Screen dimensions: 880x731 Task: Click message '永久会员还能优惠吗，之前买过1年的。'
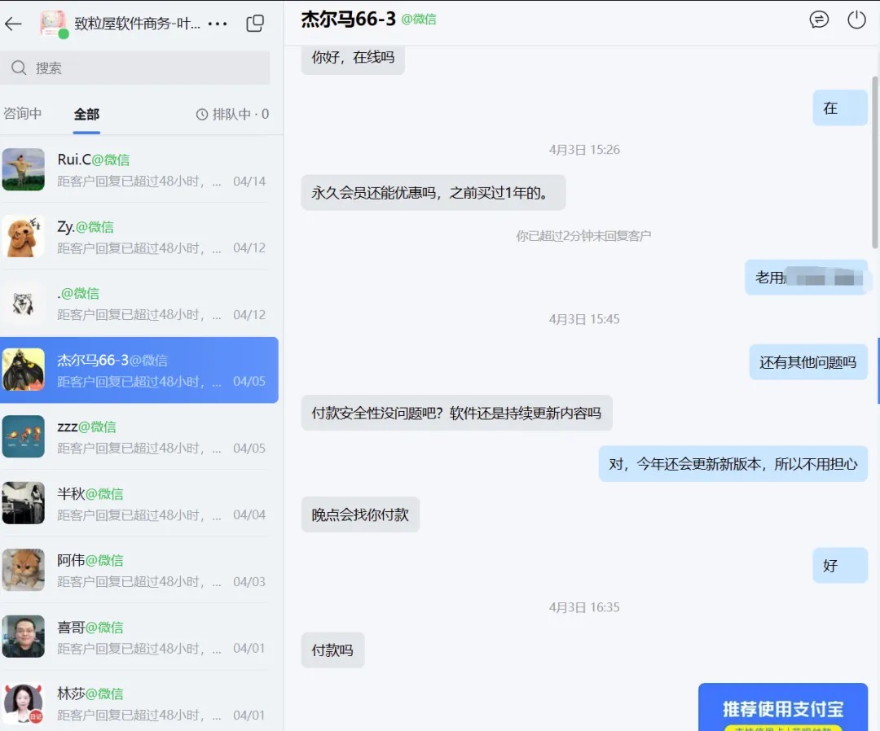[x=433, y=193]
